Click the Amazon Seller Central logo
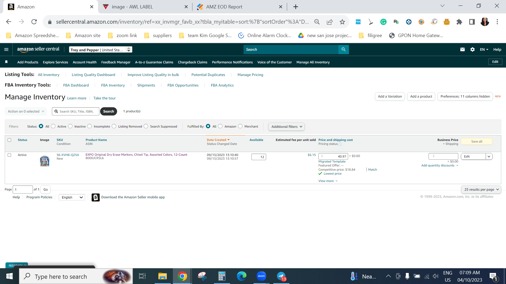 (38, 49)
